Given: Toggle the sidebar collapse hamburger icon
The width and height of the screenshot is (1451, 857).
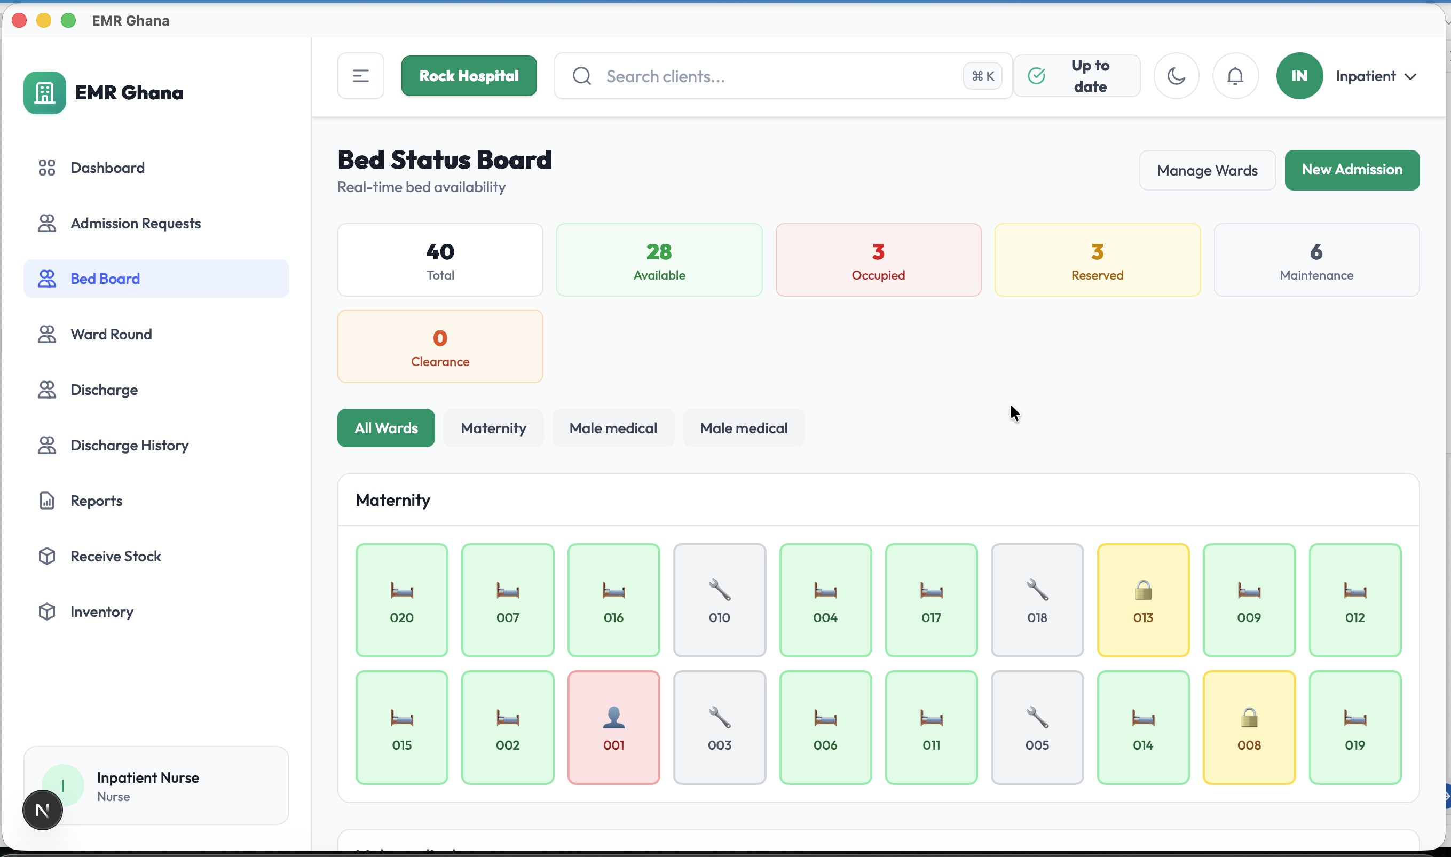Looking at the screenshot, I should [360, 76].
